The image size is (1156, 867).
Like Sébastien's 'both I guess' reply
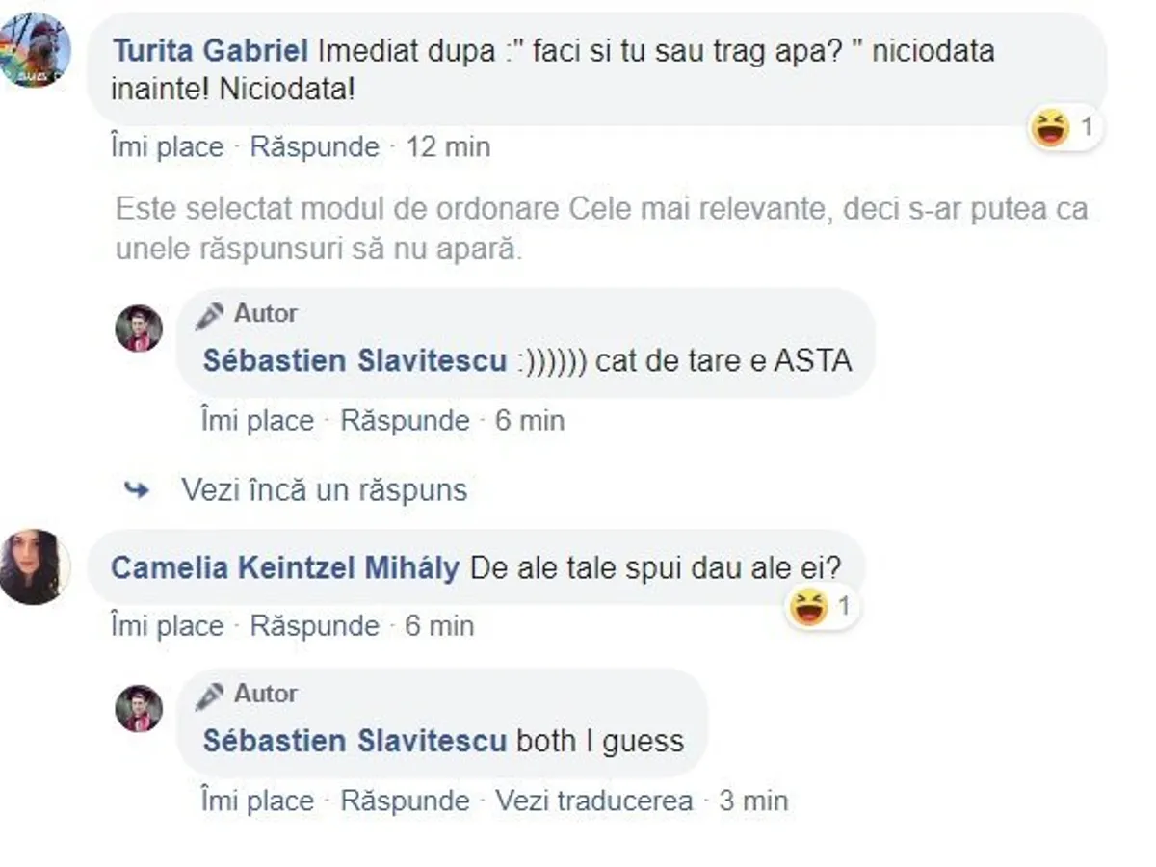pos(257,801)
